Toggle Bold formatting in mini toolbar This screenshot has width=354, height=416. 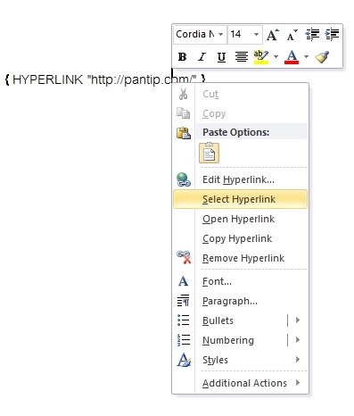click(x=183, y=56)
